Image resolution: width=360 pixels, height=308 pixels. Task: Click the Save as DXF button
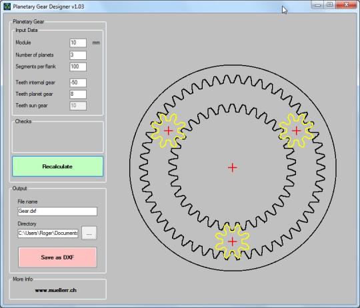pyautogui.click(x=57, y=257)
